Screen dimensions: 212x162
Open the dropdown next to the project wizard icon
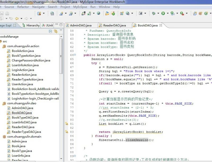44,13
